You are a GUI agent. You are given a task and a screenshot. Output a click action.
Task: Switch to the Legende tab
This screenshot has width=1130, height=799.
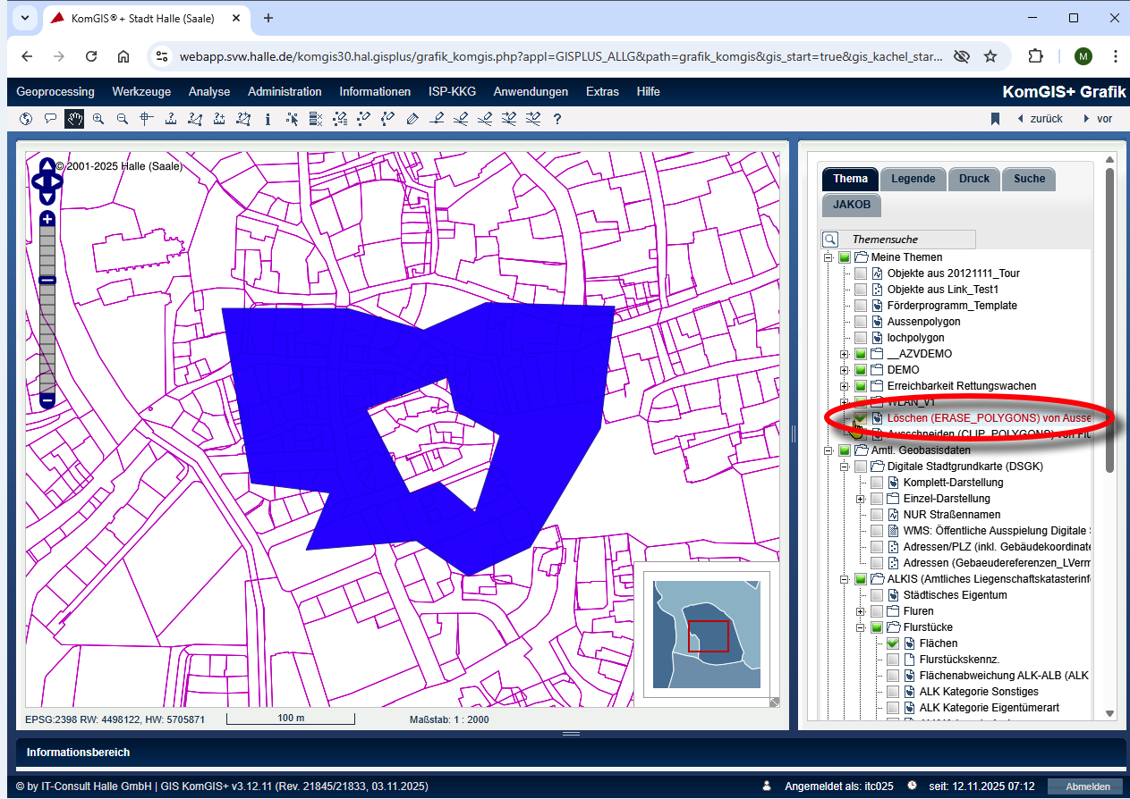tap(913, 179)
